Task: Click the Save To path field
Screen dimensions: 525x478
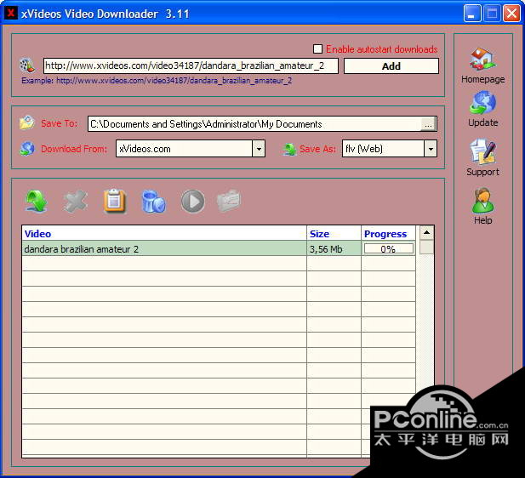Action: coord(254,124)
